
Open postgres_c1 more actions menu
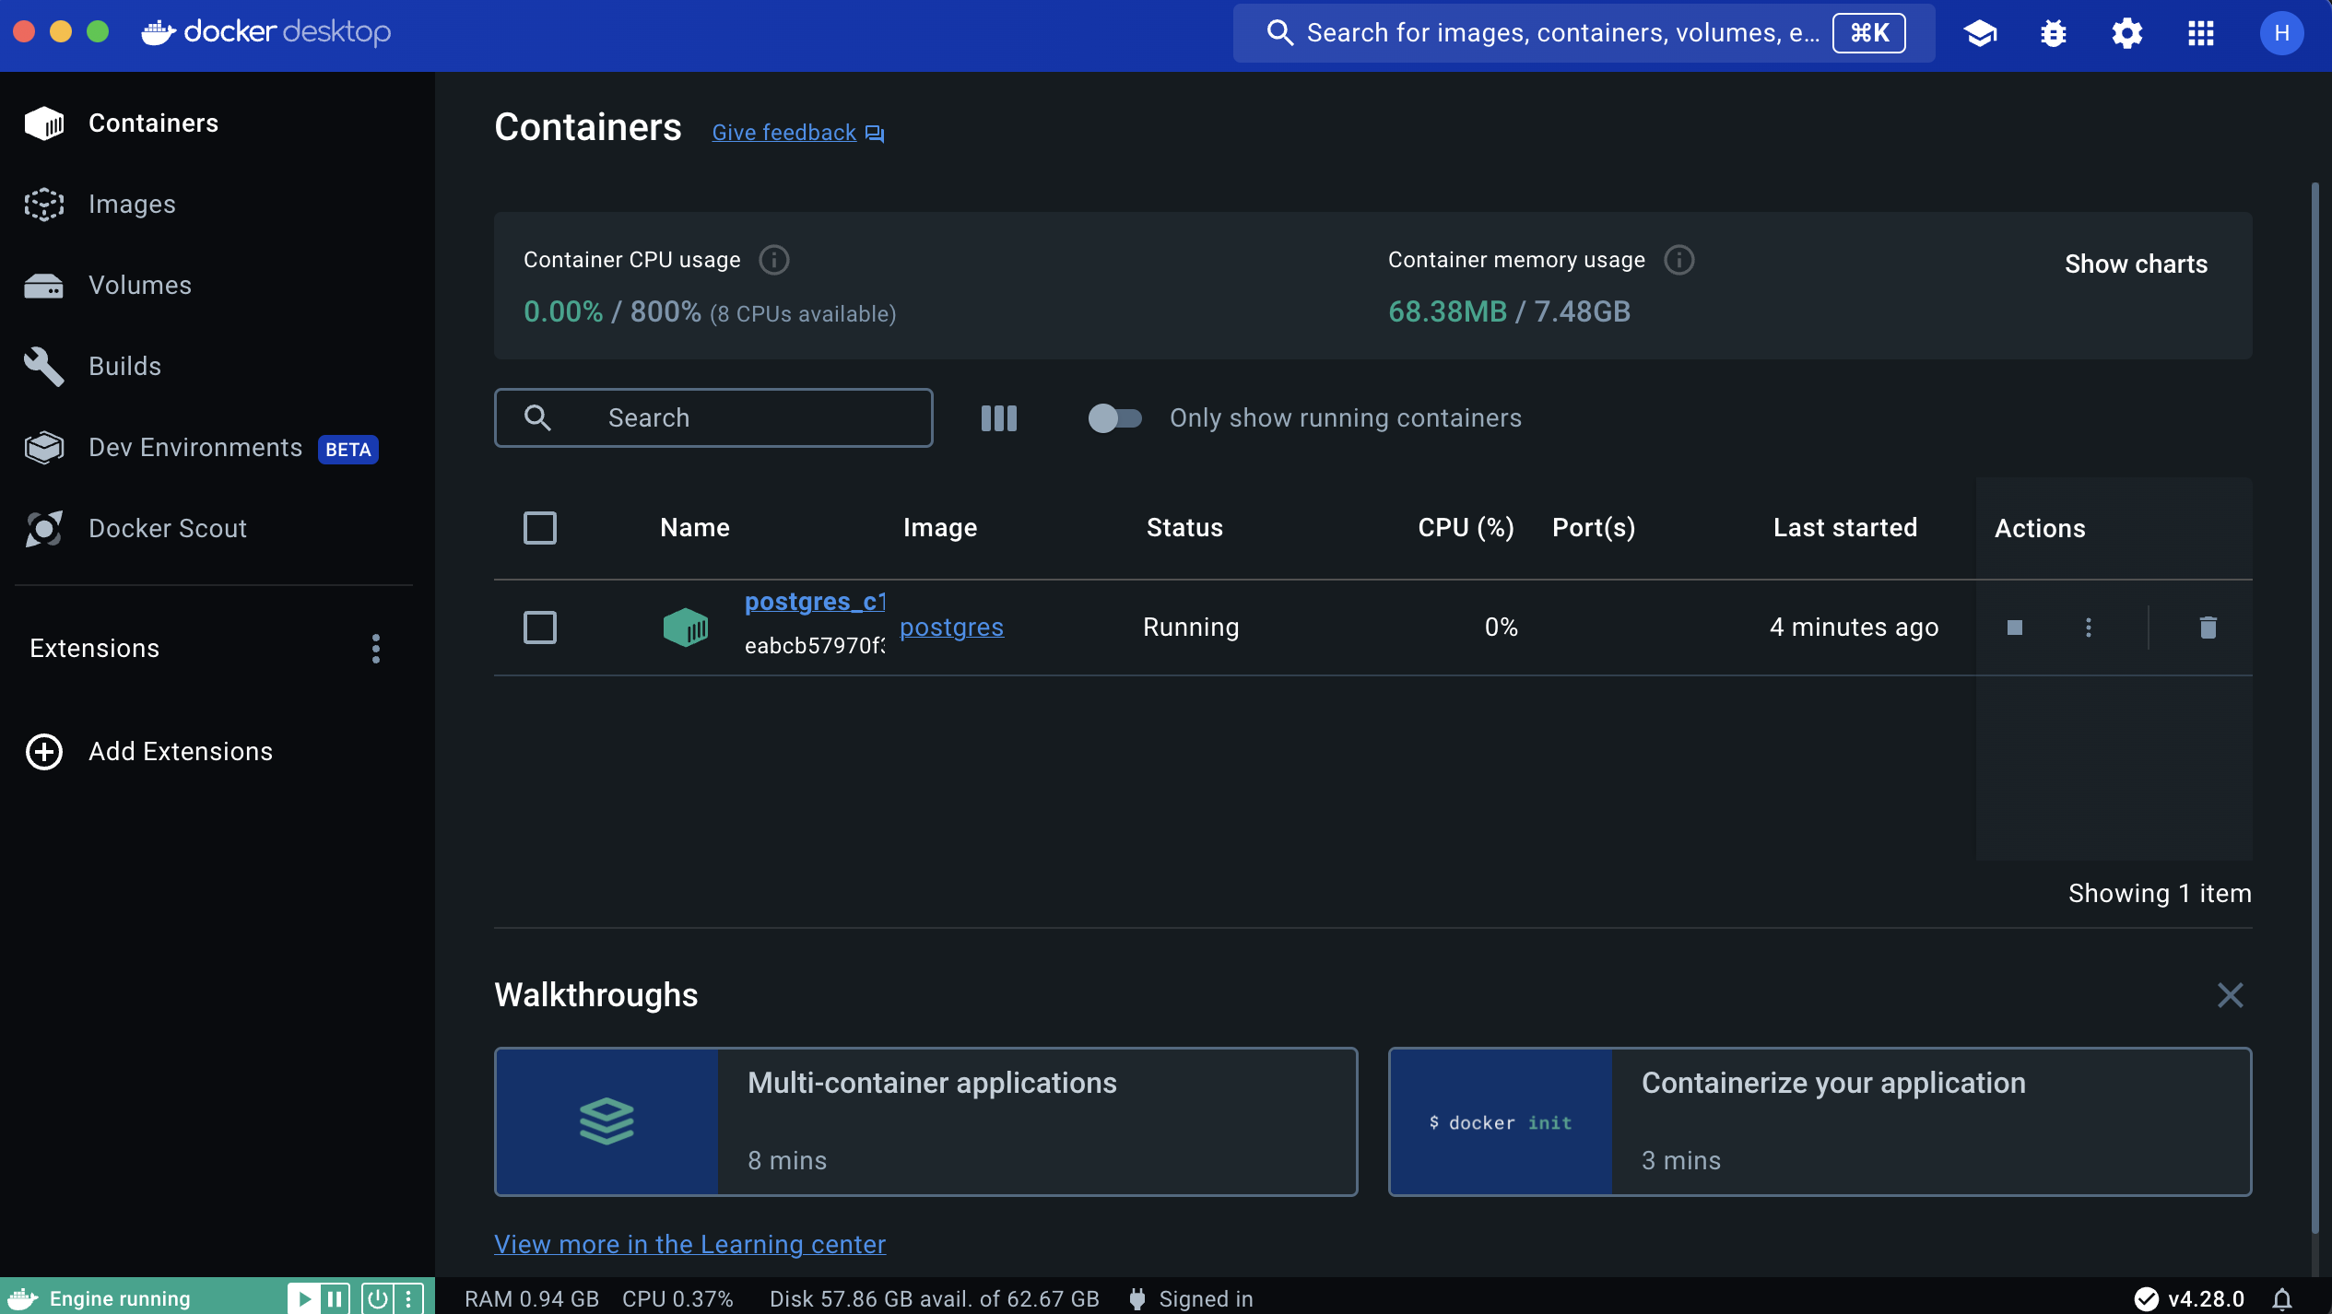click(x=2089, y=628)
